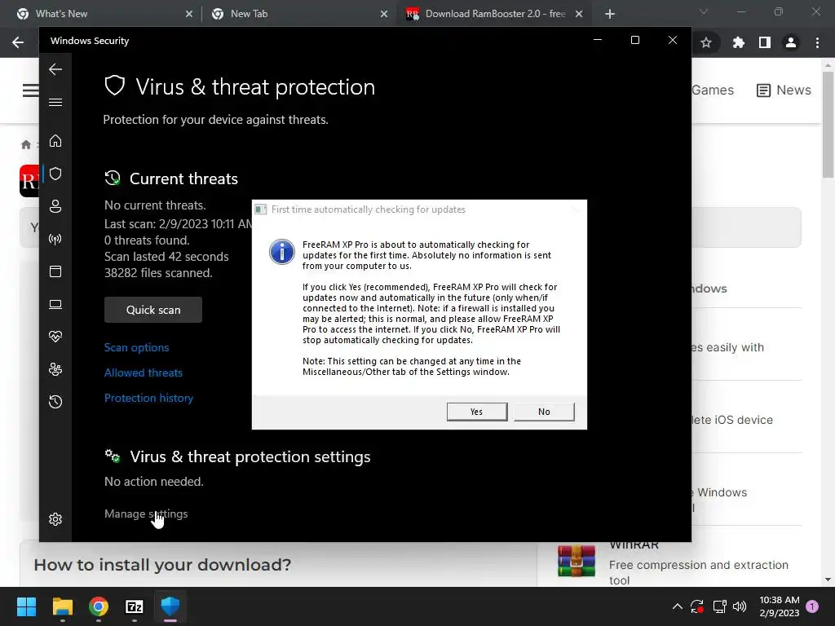Image resolution: width=835 pixels, height=626 pixels.
Task: Open Account protection in sidebar
Action: [x=55, y=206]
